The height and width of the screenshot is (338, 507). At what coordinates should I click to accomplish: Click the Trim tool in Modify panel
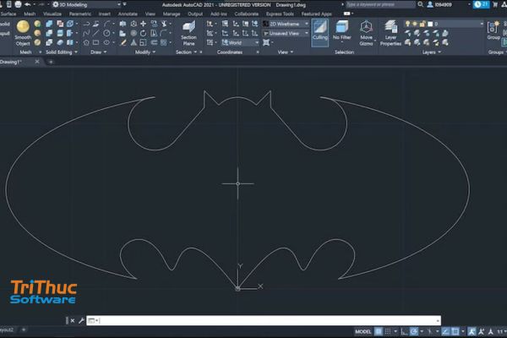pos(164,24)
